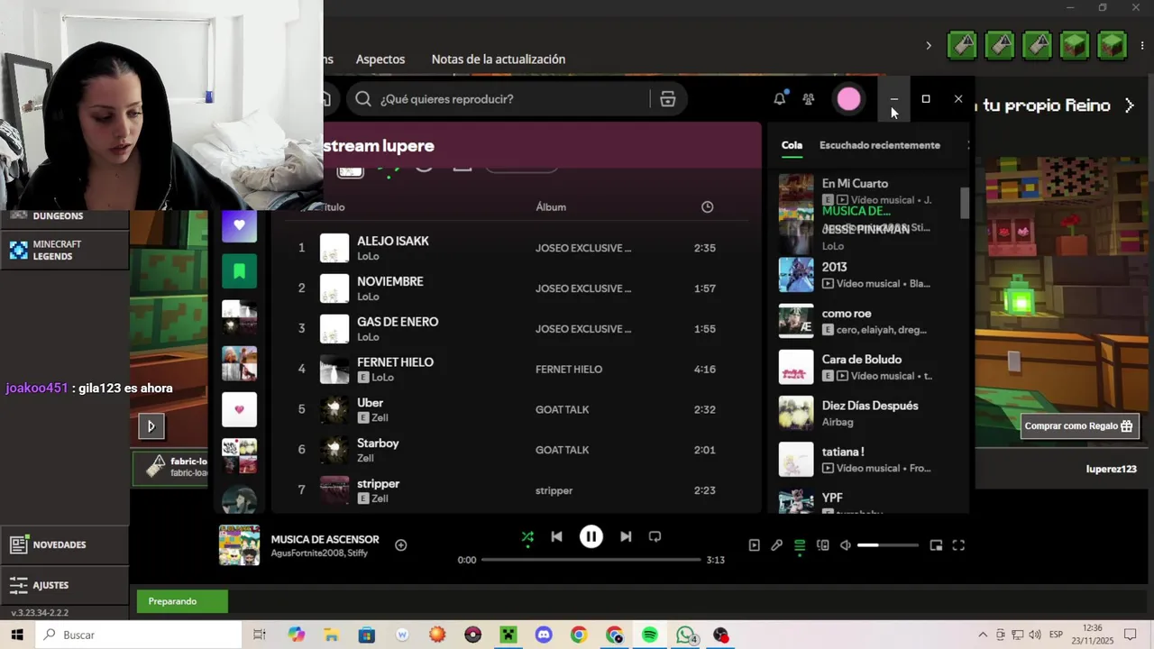Open Minecraft icon on the taskbar
Viewport: 1154px width, 649px height.
508,635
